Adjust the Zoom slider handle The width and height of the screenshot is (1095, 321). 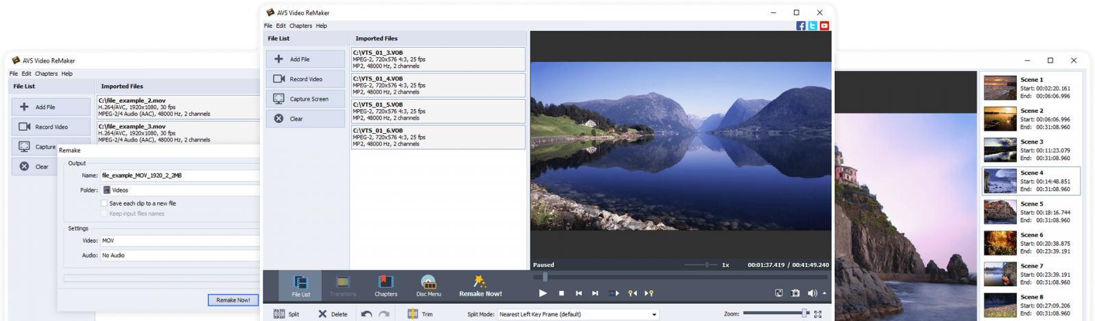click(805, 313)
